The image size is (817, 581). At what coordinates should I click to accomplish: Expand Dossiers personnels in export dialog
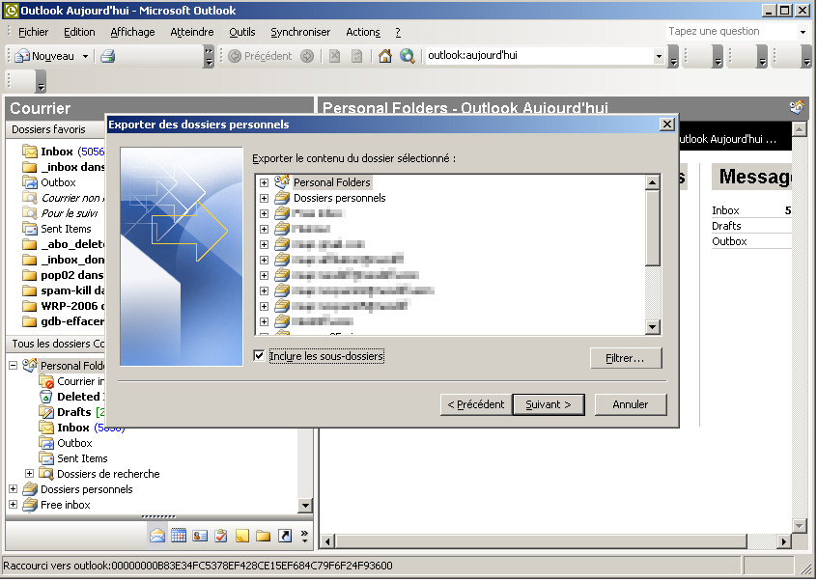coord(265,199)
